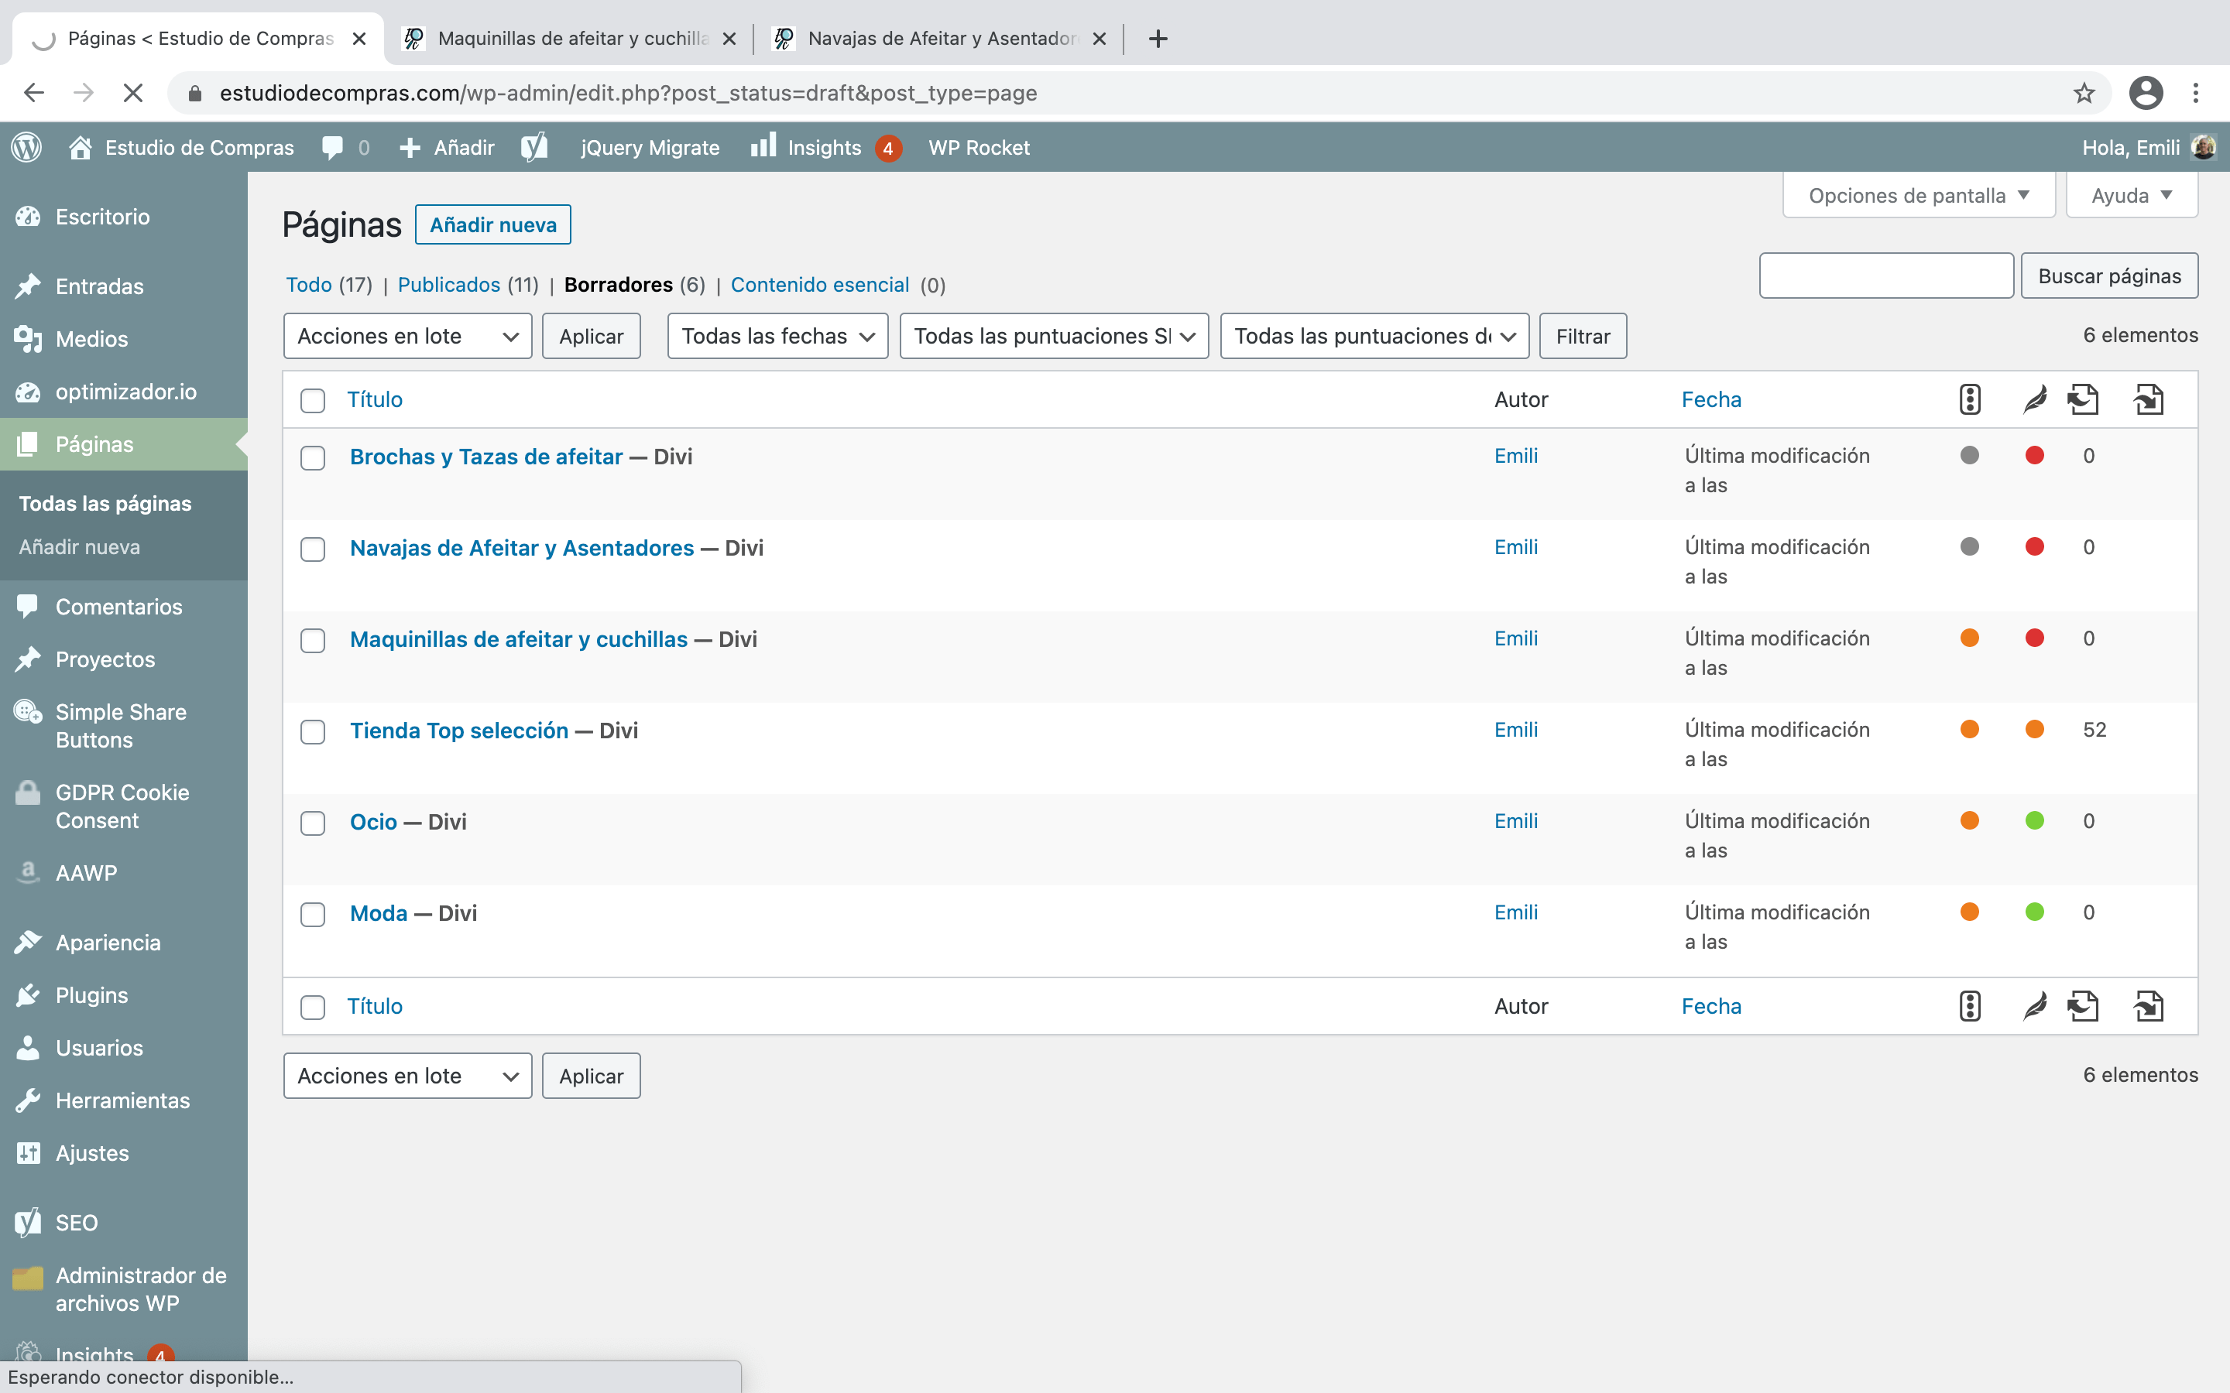Click the Herramientas wrench icon
The image size is (2230, 1393).
[x=28, y=1100]
